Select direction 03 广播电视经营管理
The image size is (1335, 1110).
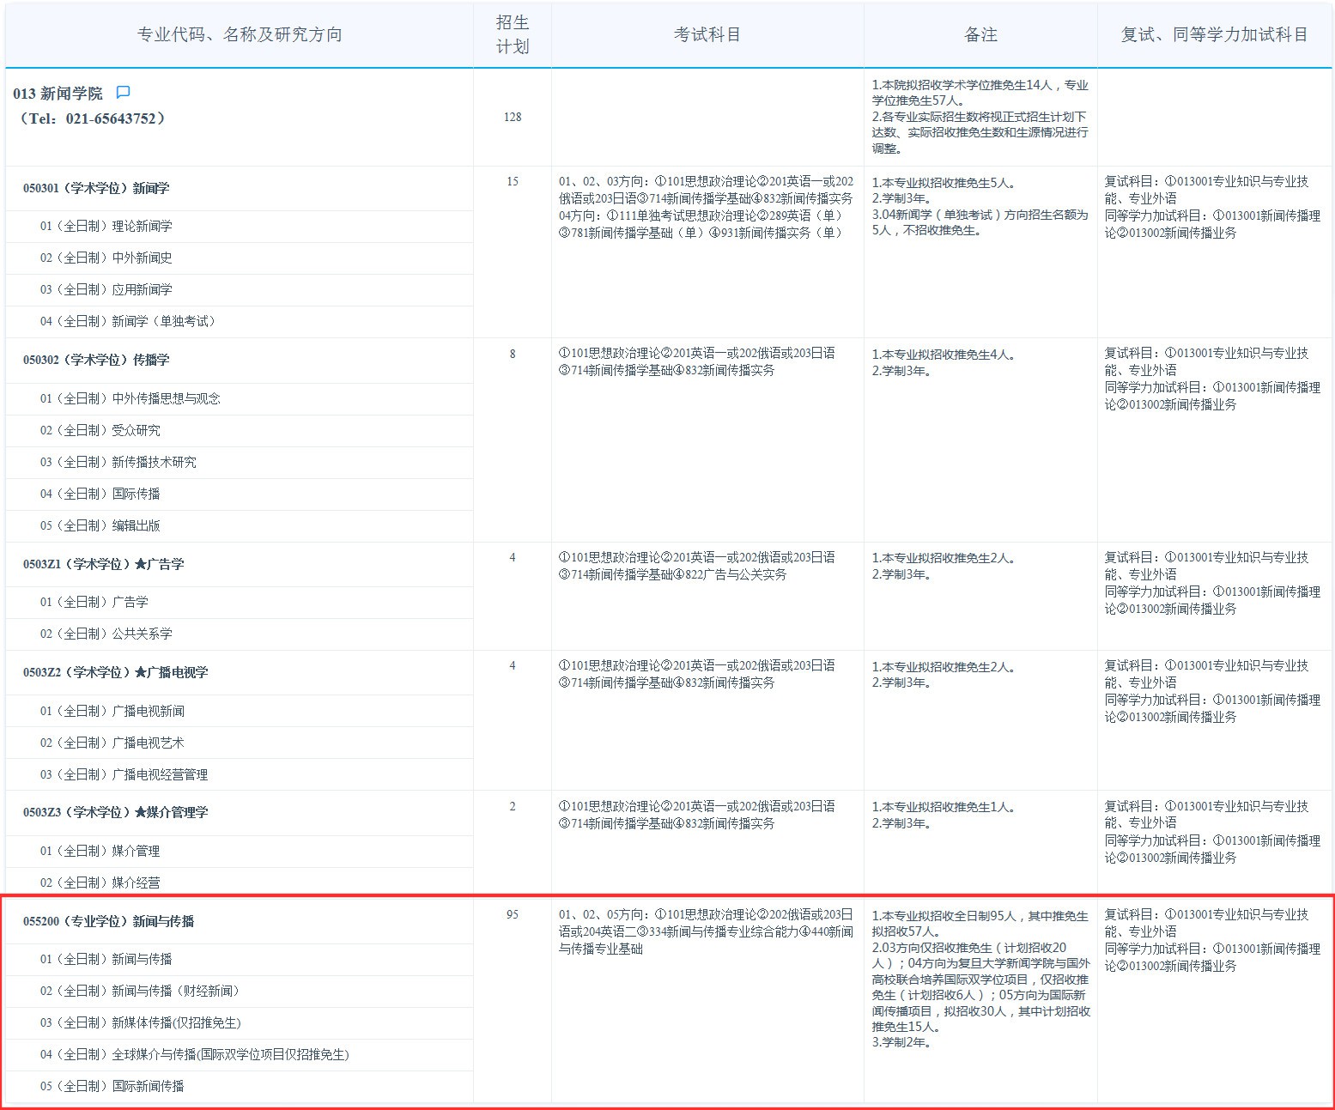(x=124, y=775)
